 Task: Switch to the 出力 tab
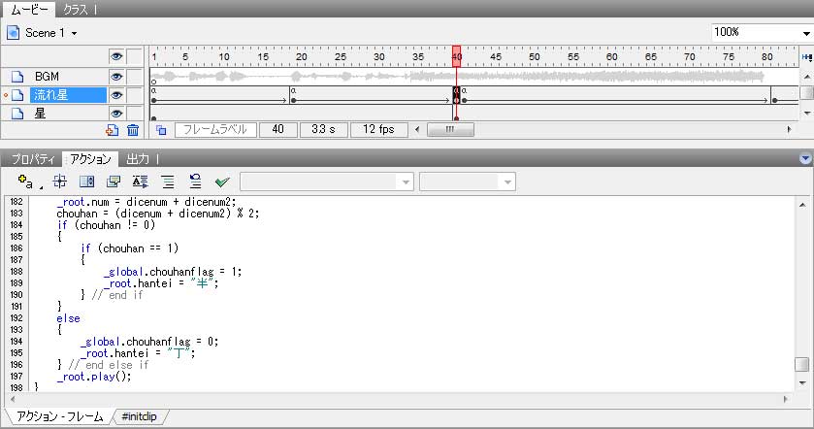pos(140,158)
